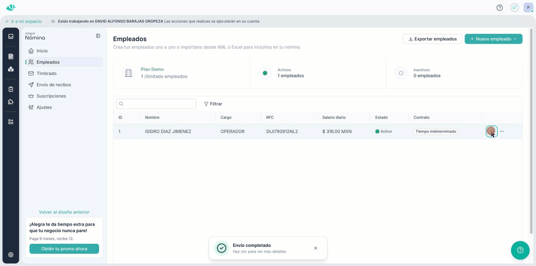Open Timbrado in the Nómina menu
The width and height of the screenshot is (536, 266).
click(x=64, y=74)
